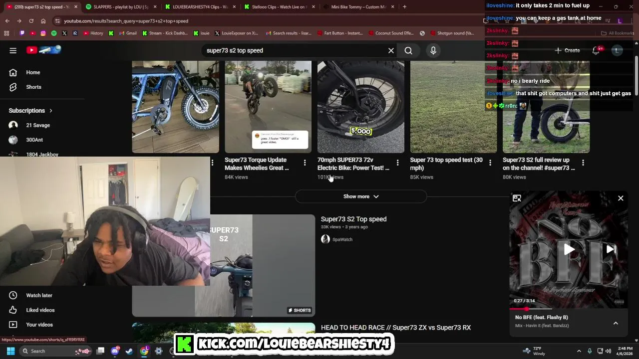Expand the Subscriptions section
The image size is (639, 359).
pos(30,111)
